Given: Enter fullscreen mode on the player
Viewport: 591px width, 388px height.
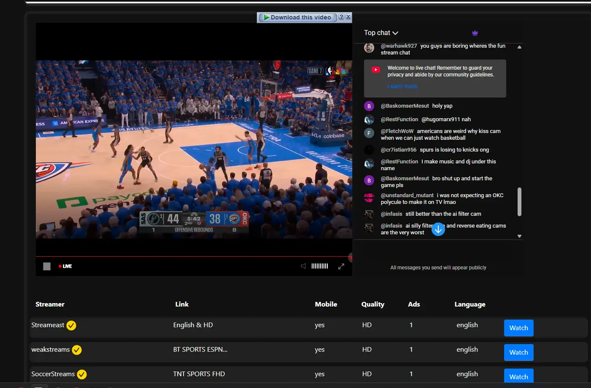Looking at the screenshot, I should coord(341,266).
